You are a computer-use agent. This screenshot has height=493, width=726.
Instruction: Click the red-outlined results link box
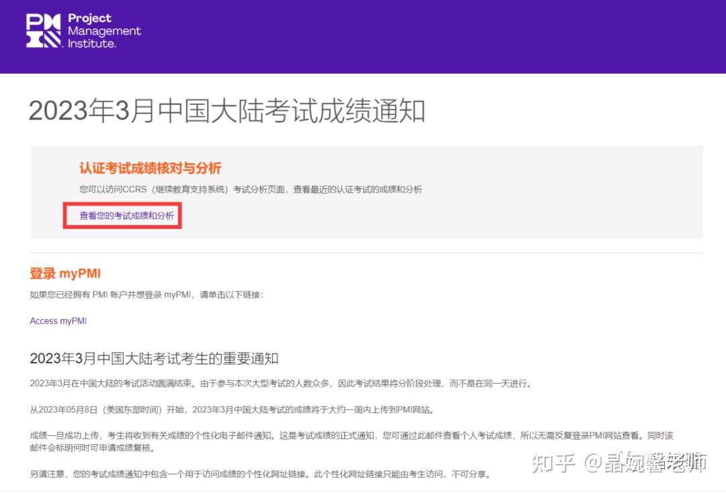tap(122, 216)
